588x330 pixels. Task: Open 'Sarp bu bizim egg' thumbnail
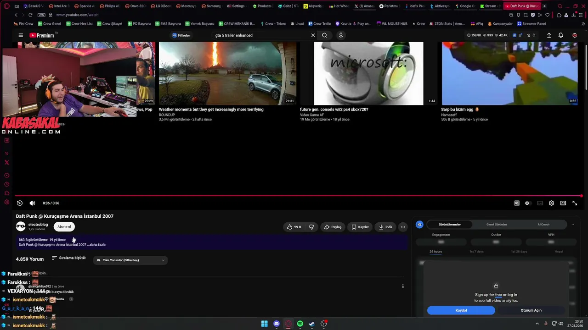[x=510, y=73]
